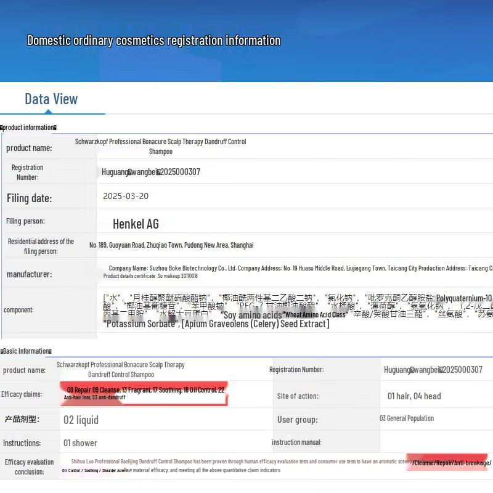Click the Schwarzkopf shampoo name in product information
The image size is (493, 493).
click(161, 147)
